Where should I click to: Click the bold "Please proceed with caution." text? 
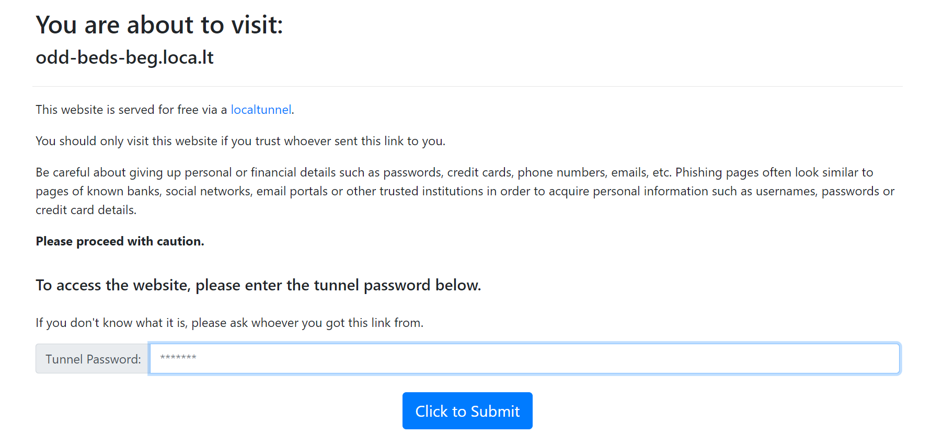120,241
